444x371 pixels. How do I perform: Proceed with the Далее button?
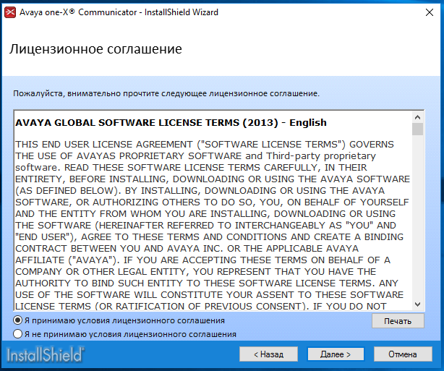[x=336, y=354]
